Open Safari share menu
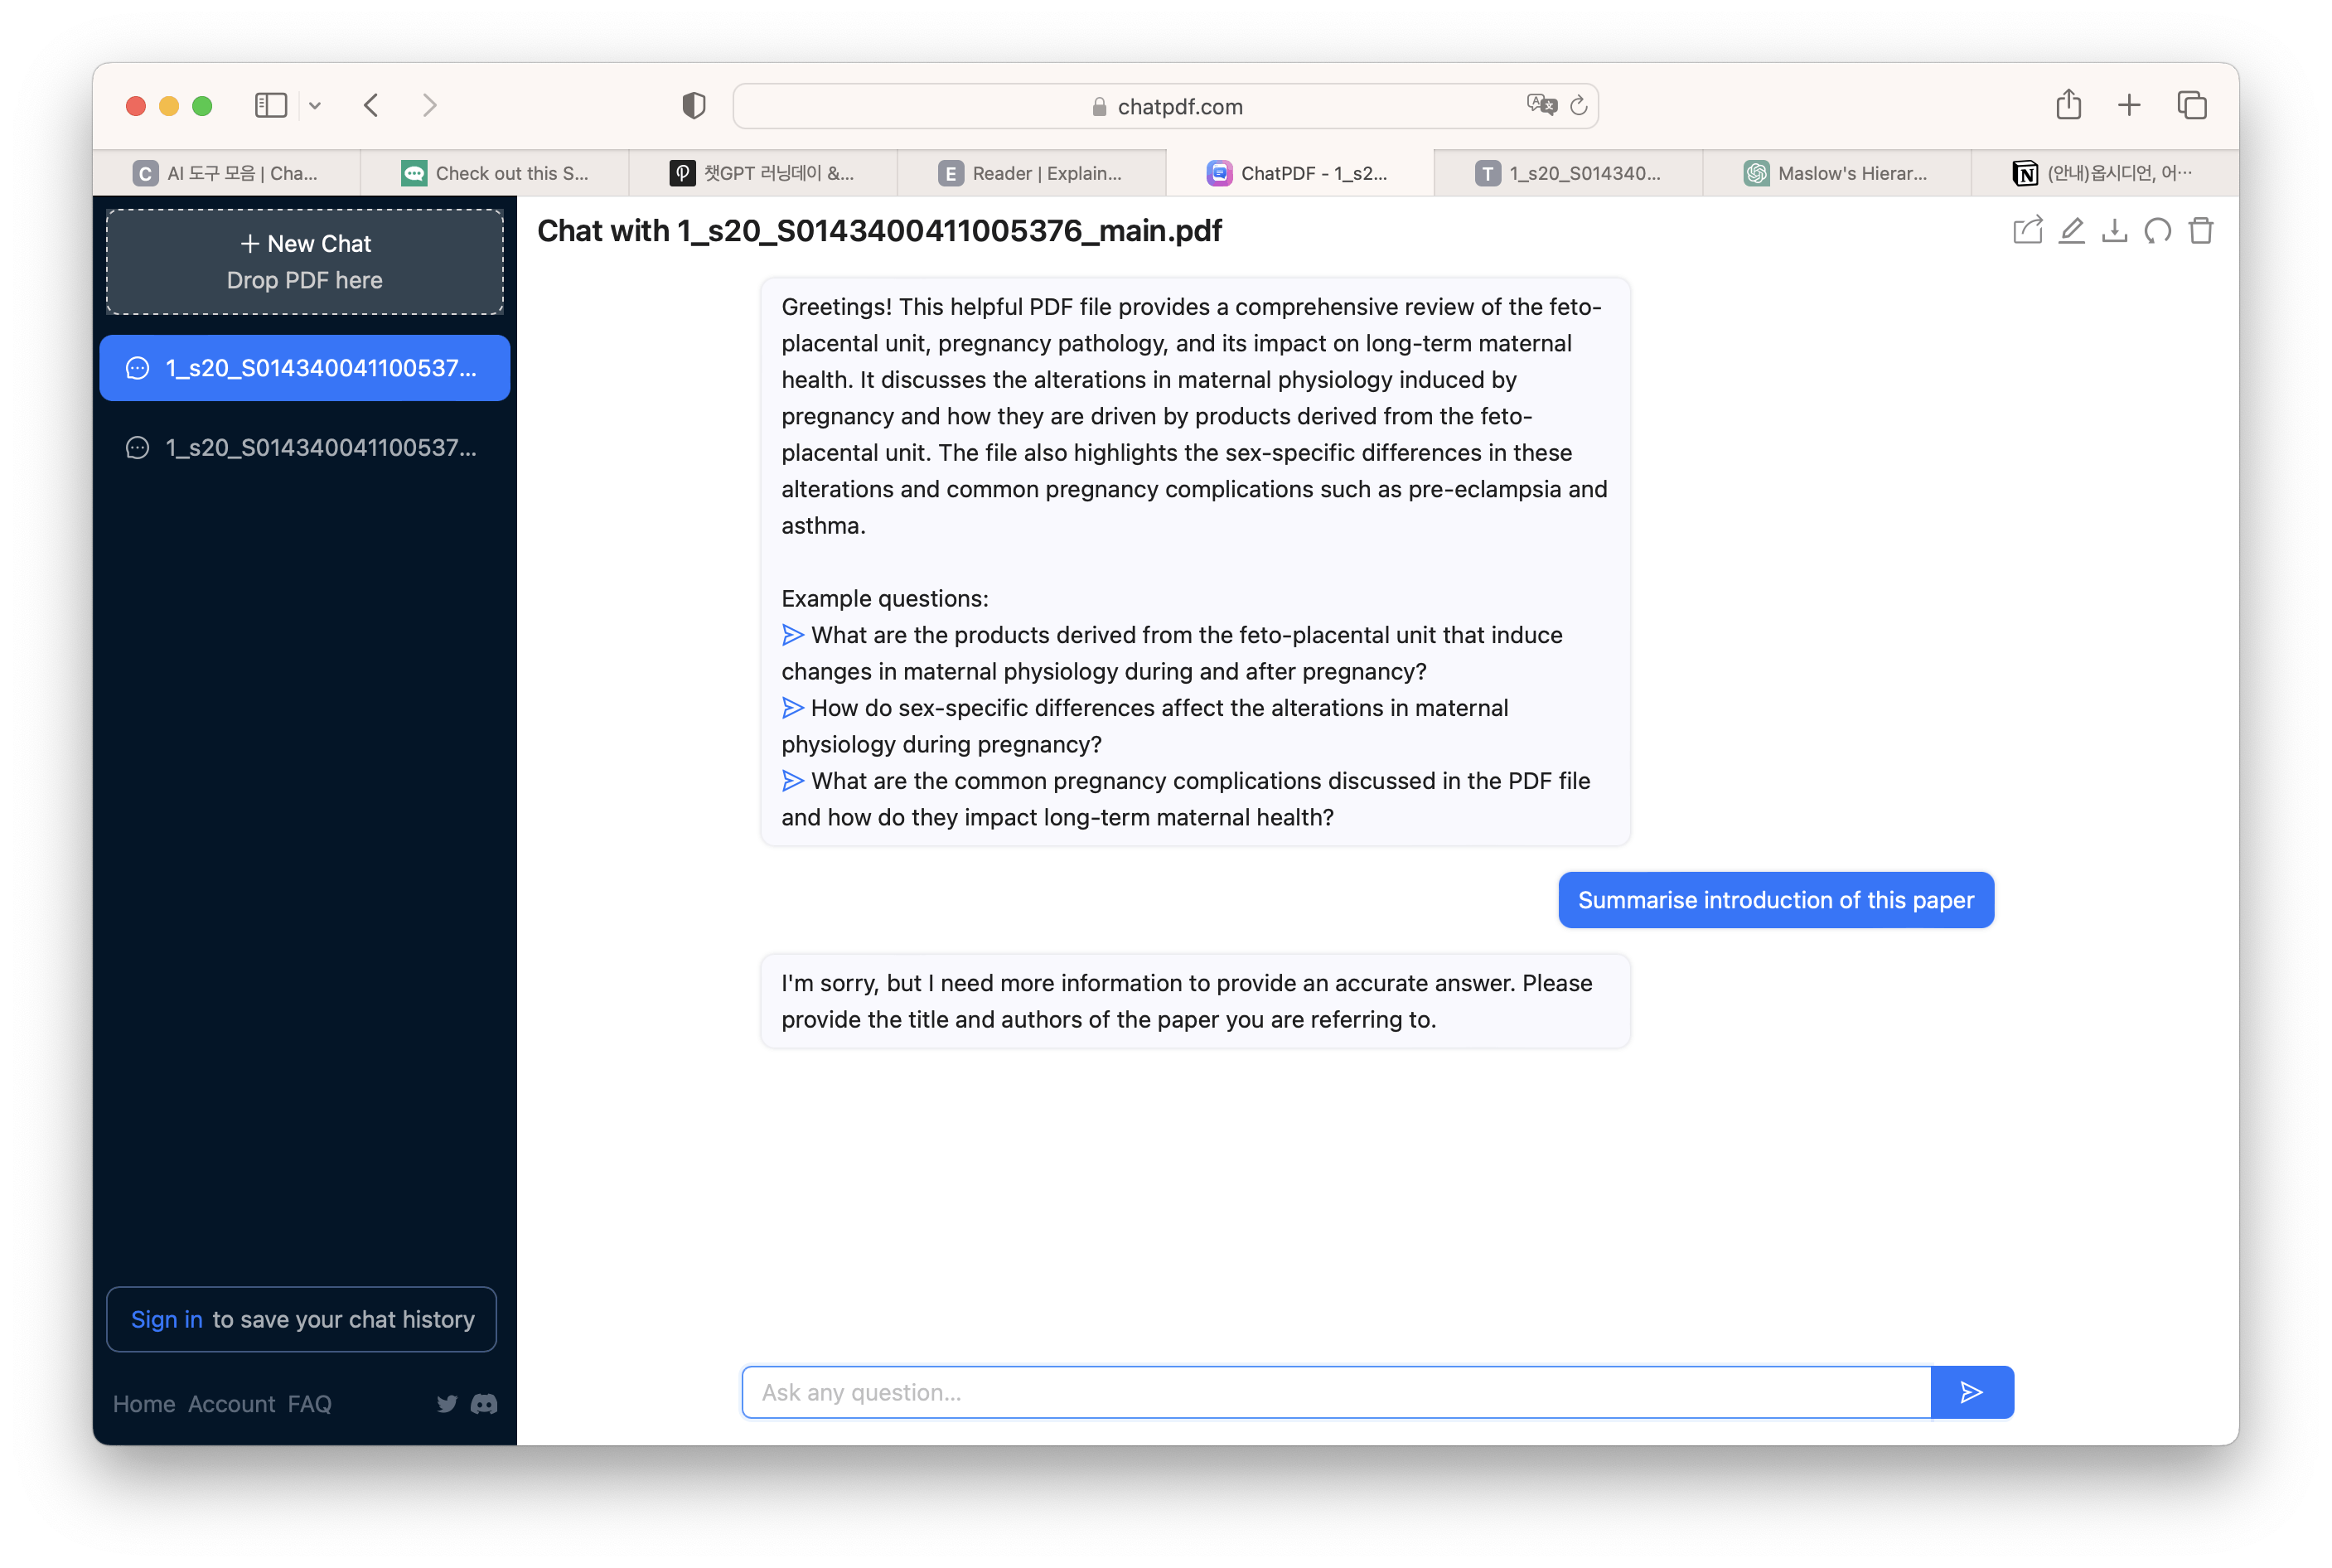Viewport: 2332px width, 1568px height. (x=2068, y=105)
